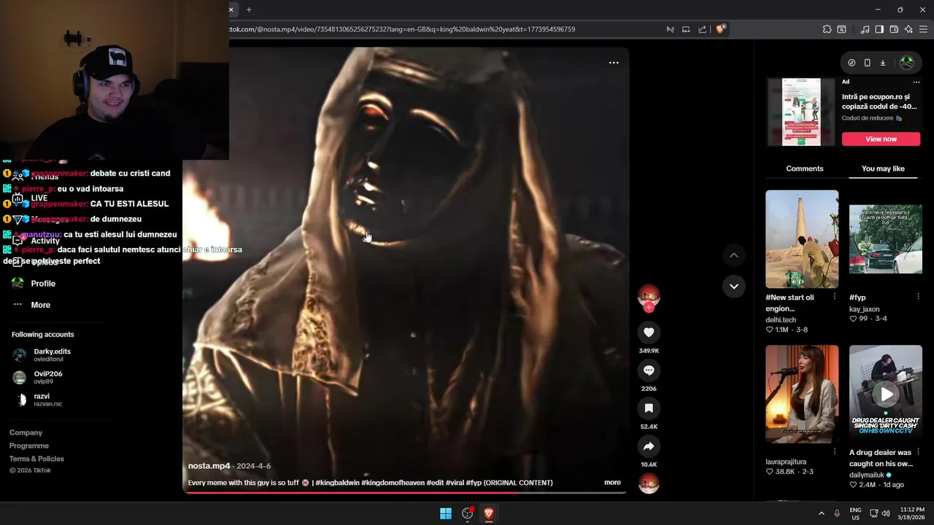The image size is (934, 525).
Task: Go to previous video with up arrow
Action: click(734, 255)
